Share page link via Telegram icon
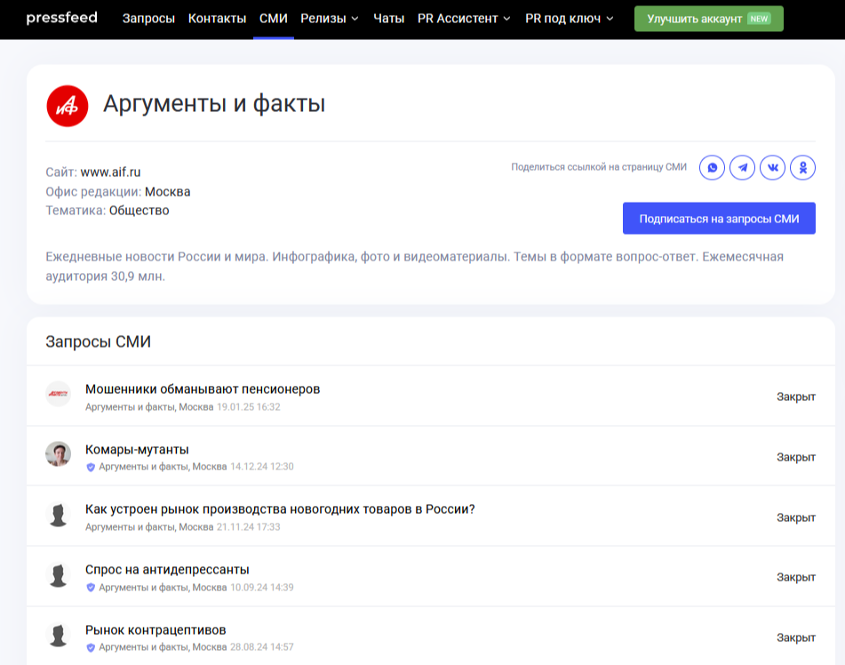The image size is (845, 665). 742,167
